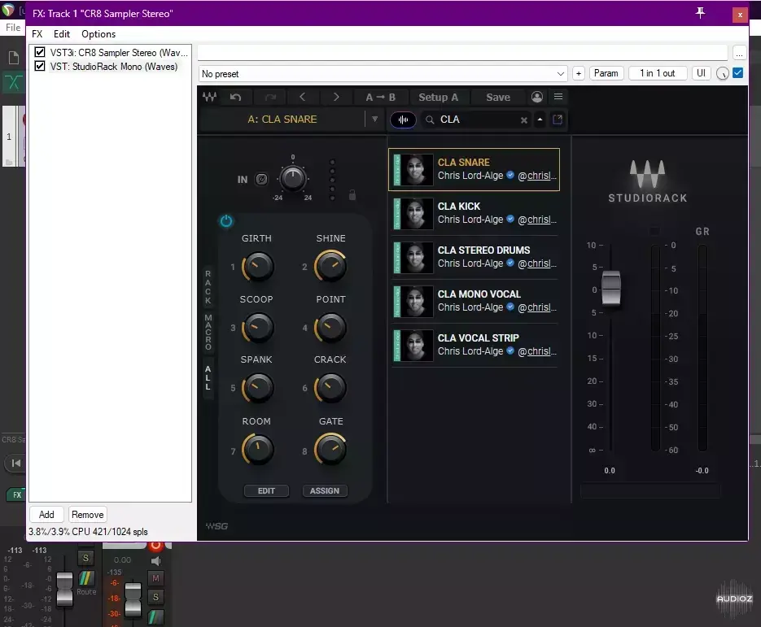
Task: Open the Edit menu
Action: pos(62,34)
